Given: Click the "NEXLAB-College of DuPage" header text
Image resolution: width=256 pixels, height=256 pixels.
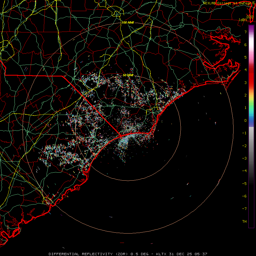Looking at the screenshot, I should 227,3.
